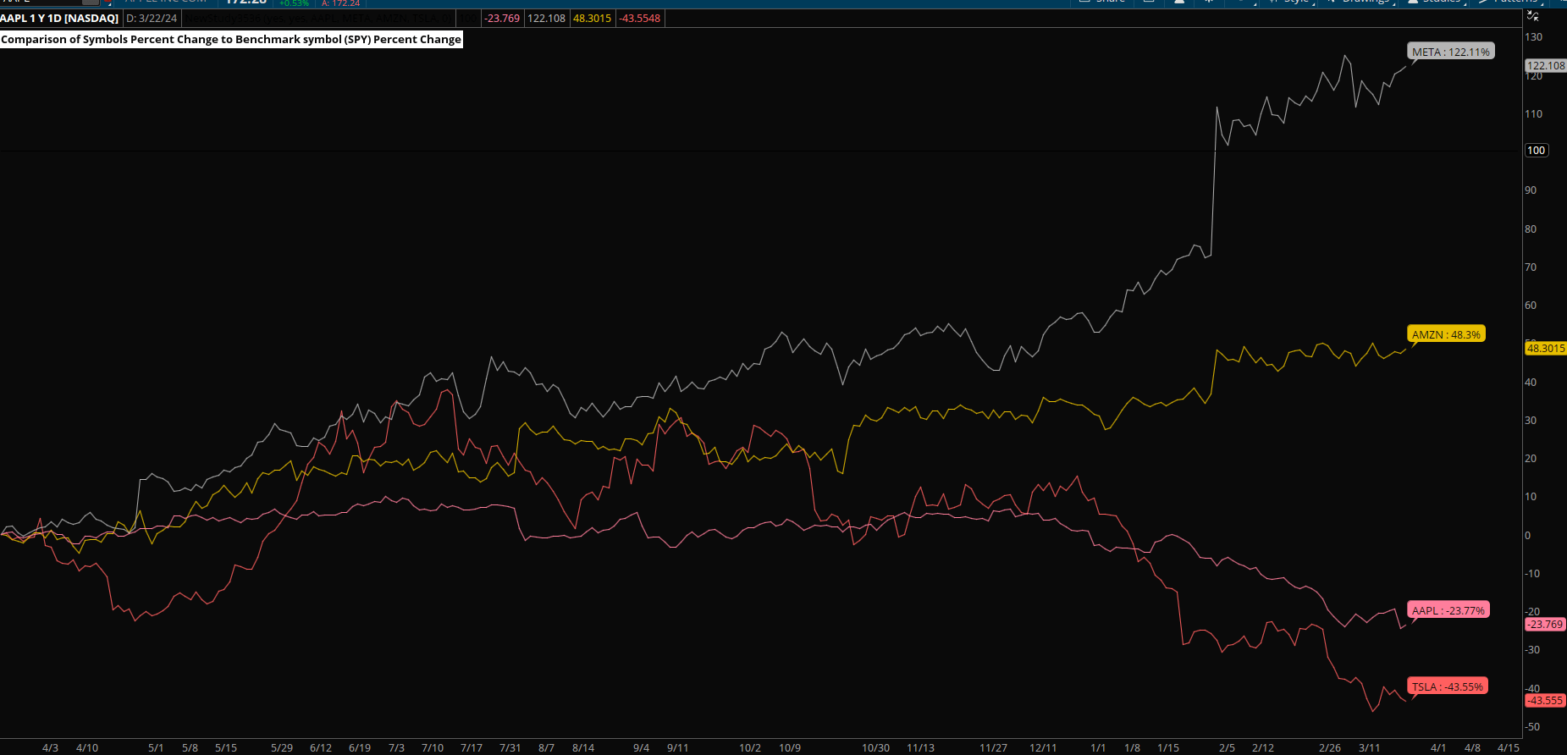Viewport: 1567px width, 755px height.
Task: Click the 10/2 date on the time axis
Action: [750, 747]
